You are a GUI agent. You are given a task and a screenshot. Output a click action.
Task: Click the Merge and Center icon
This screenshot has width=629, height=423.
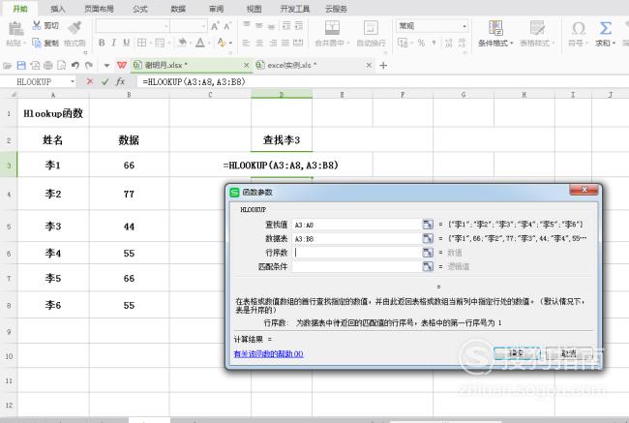(x=332, y=28)
